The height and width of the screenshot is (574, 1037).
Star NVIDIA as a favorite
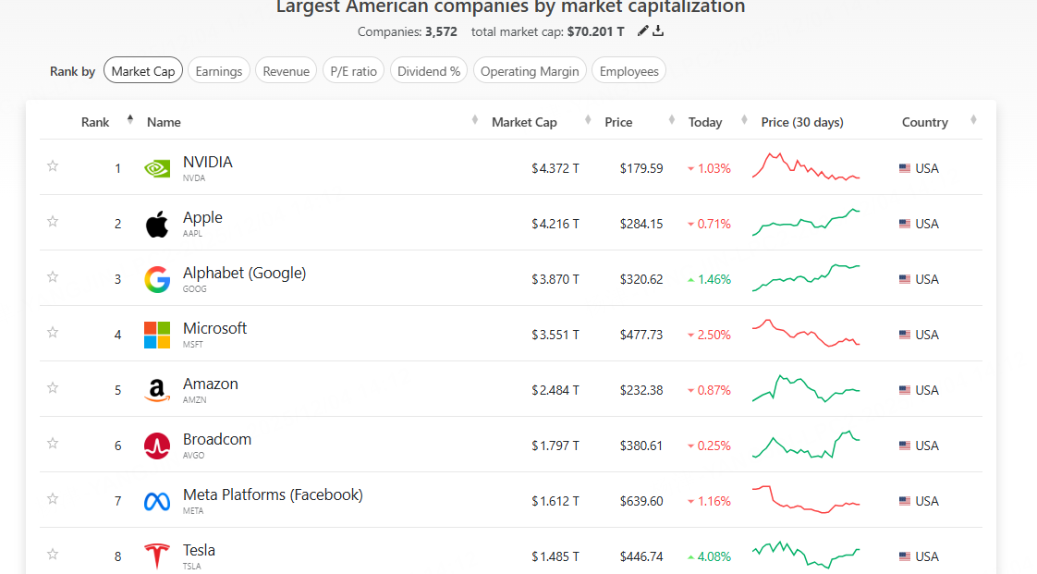[x=53, y=166]
